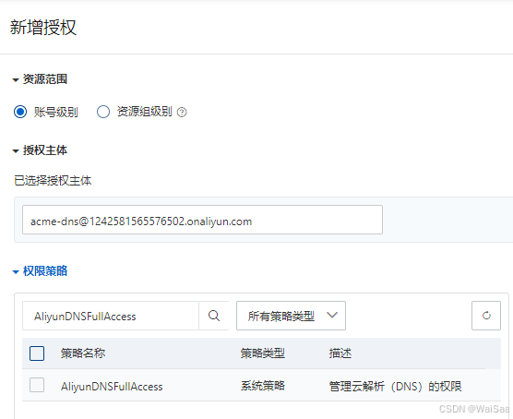513x419 pixels.
Task: Click the 策略类型 column header
Action: [263, 353]
